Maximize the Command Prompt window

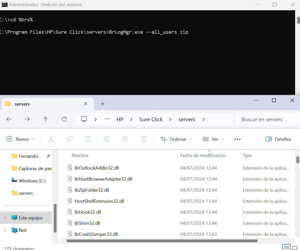pyautogui.click(x=275, y=5)
